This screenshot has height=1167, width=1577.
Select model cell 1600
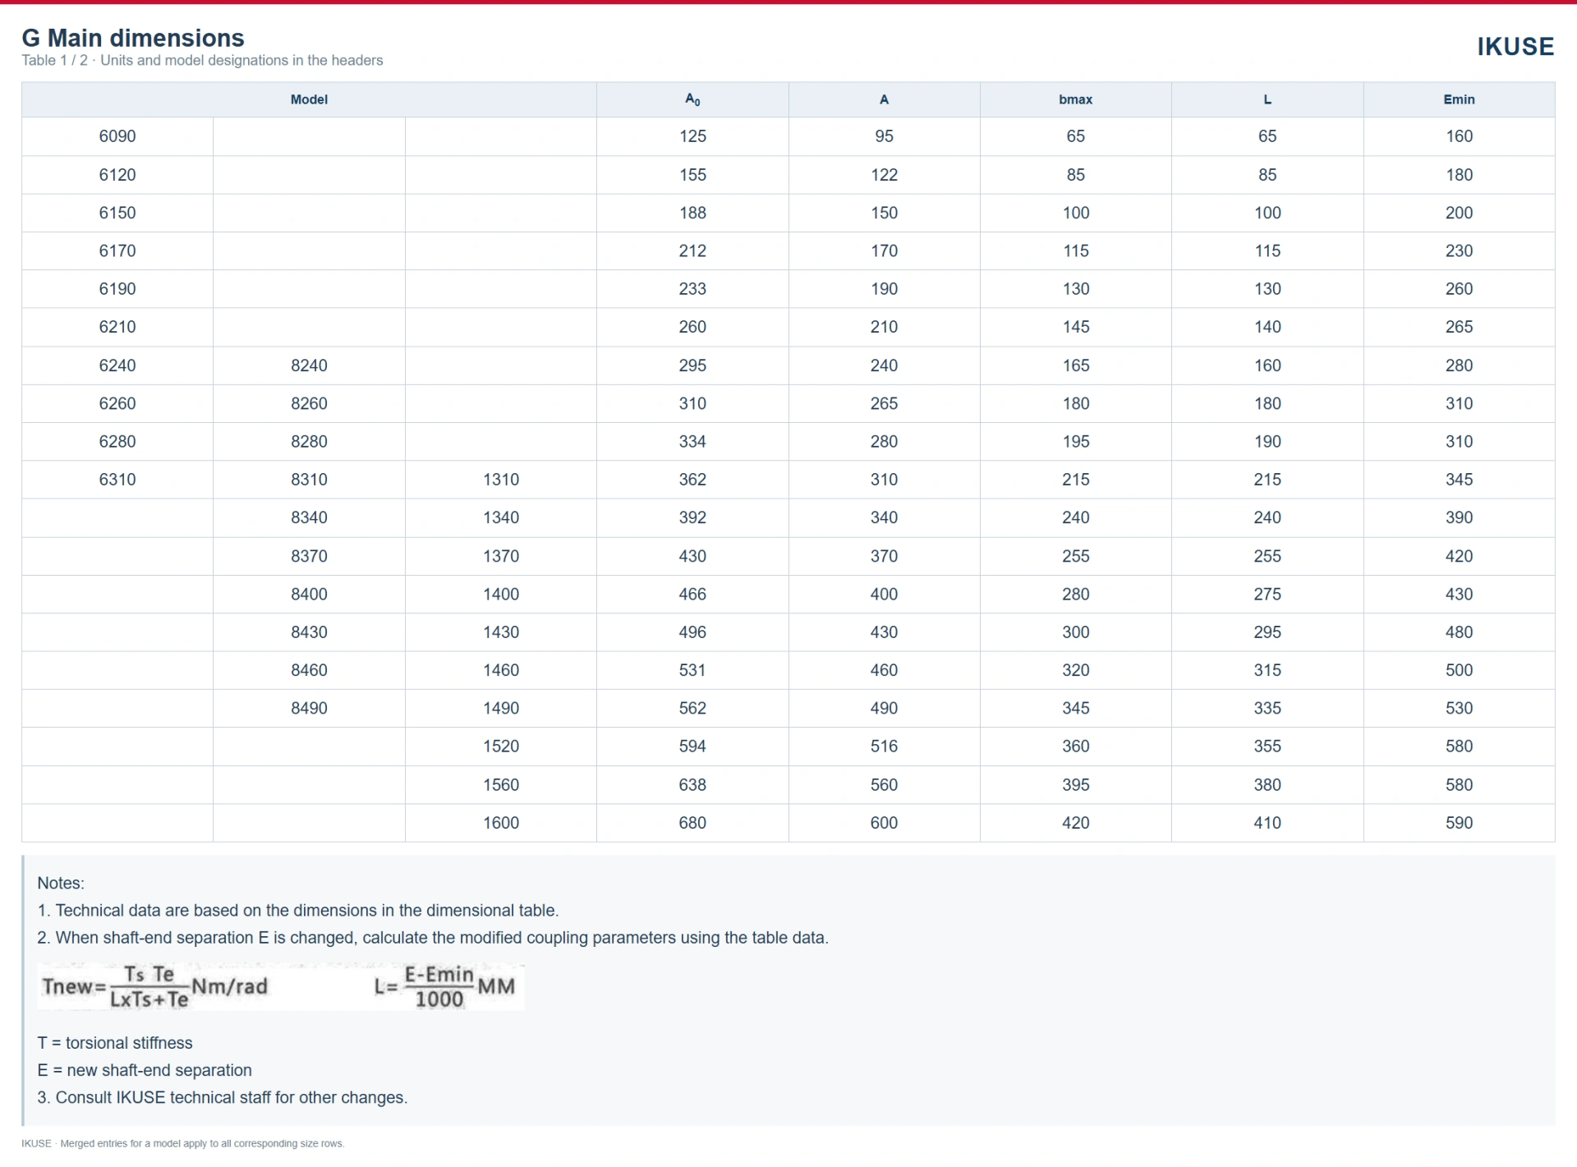point(501,823)
